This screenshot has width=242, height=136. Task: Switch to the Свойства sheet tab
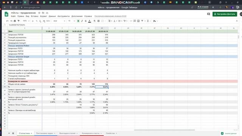pos(111,133)
